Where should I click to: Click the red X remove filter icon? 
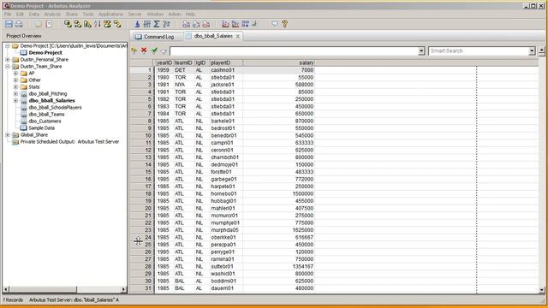coord(144,50)
